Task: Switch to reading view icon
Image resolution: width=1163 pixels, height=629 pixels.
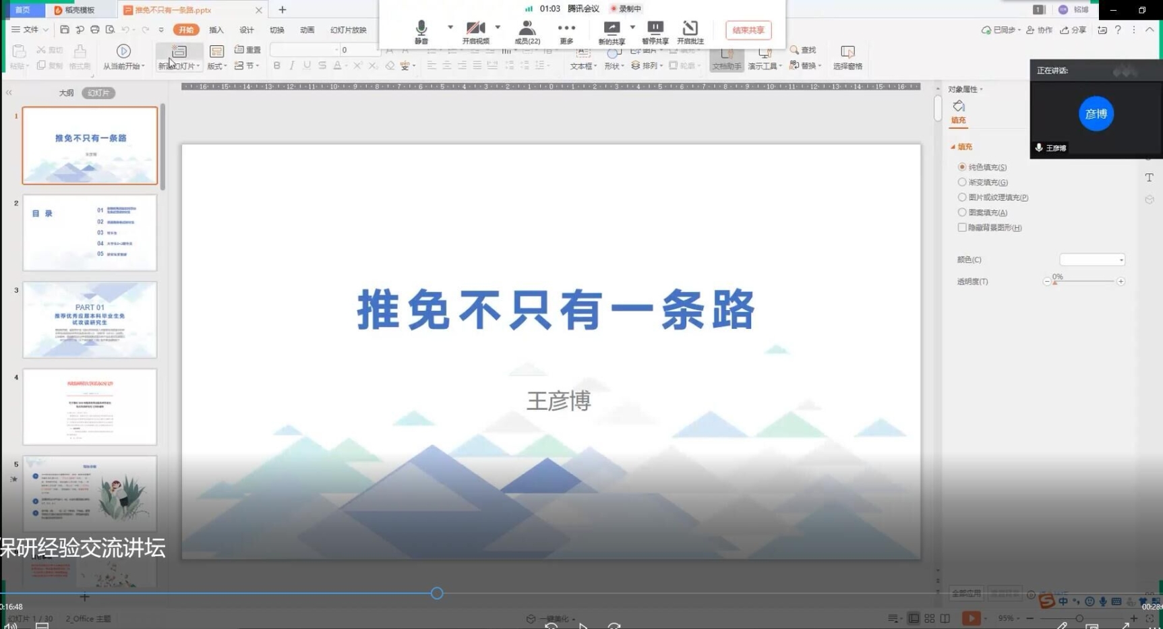Action: 945,618
